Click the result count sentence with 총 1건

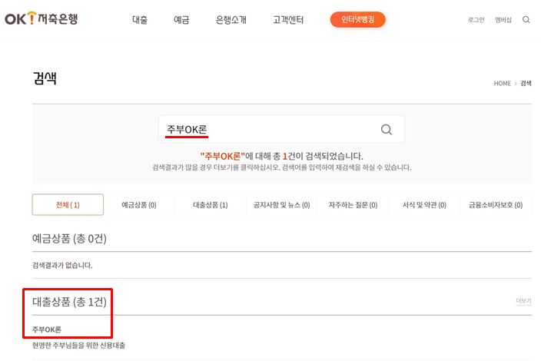[x=281, y=156]
